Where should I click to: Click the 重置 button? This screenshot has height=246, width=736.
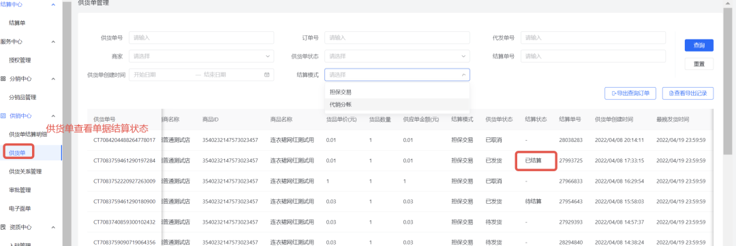pos(699,64)
